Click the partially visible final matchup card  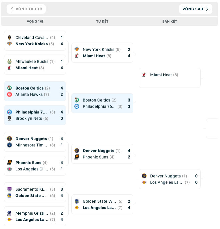(x=212, y=128)
